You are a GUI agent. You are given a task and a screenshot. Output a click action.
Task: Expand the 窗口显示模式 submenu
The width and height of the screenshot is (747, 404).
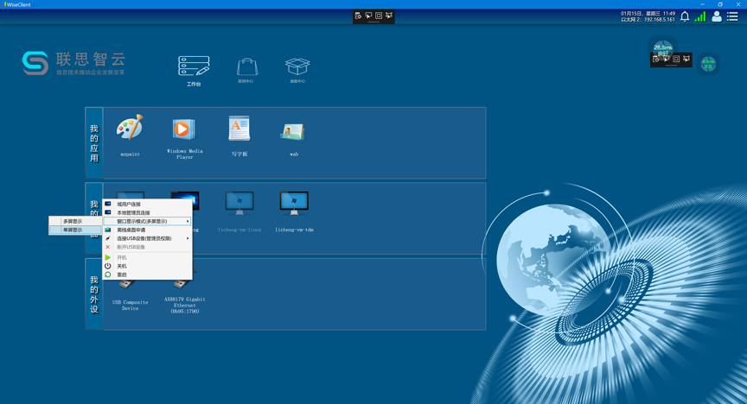pos(147,221)
